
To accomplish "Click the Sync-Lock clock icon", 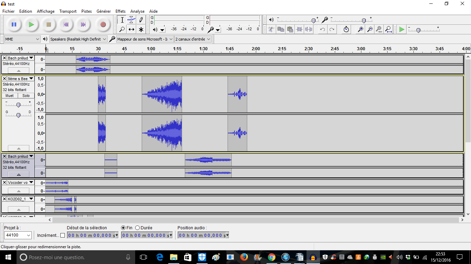I will pyautogui.click(x=346, y=30).
